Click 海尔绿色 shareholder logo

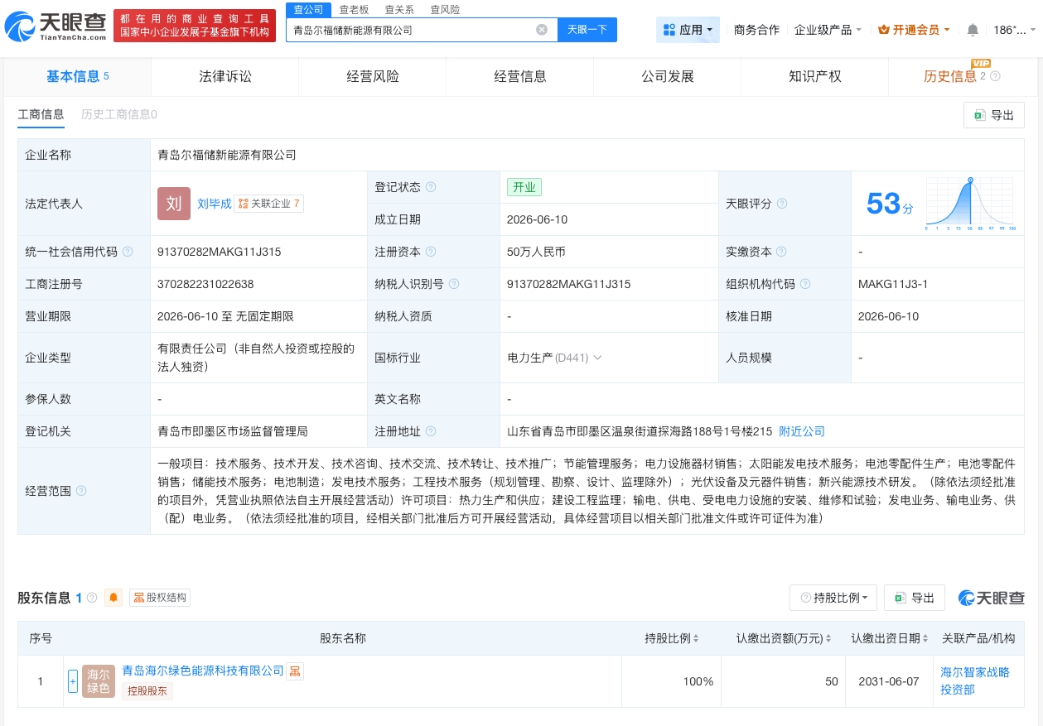(99, 681)
